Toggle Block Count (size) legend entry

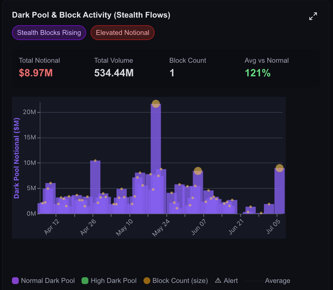click(x=176, y=281)
